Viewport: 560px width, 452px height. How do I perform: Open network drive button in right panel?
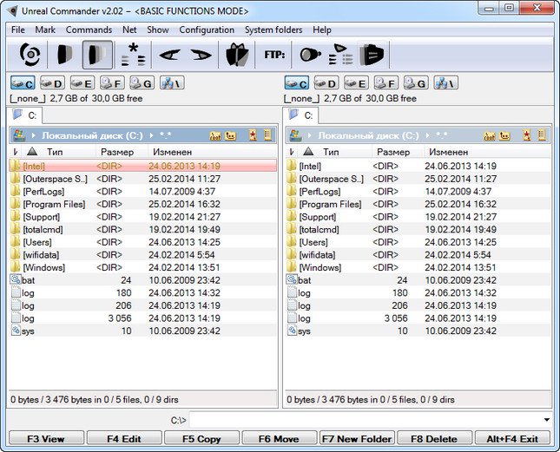point(445,83)
